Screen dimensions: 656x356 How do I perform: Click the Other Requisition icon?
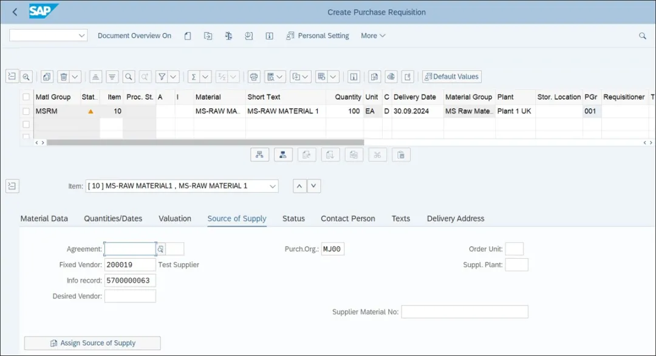(x=208, y=36)
